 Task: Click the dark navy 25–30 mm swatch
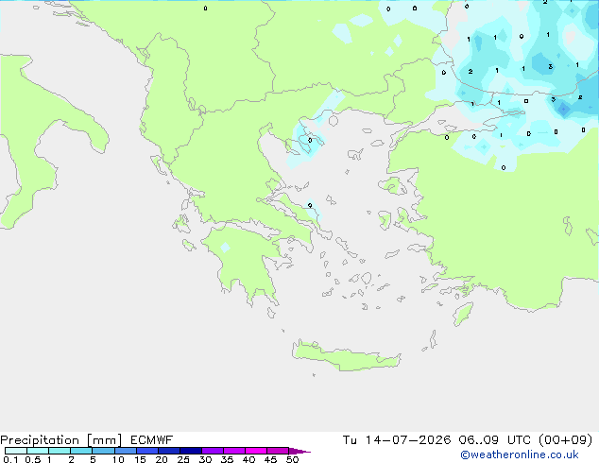[x=190, y=451]
